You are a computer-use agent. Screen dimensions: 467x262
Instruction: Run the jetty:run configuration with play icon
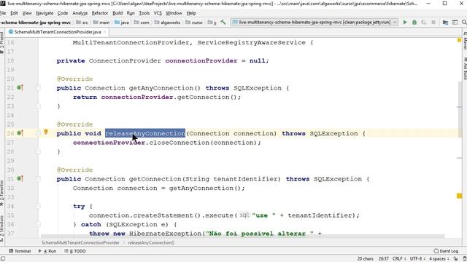coord(405,23)
